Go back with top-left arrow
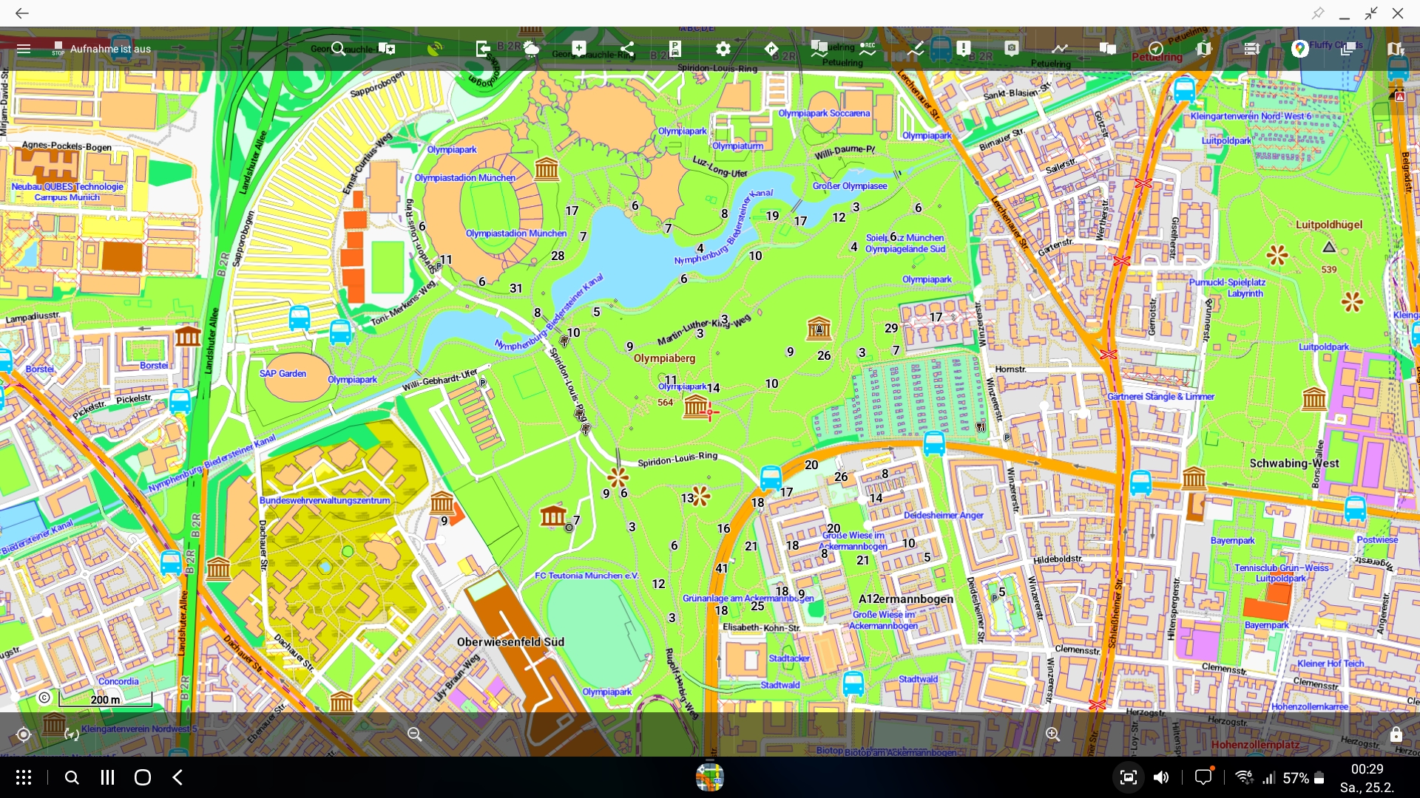 (x=22, y=13)
